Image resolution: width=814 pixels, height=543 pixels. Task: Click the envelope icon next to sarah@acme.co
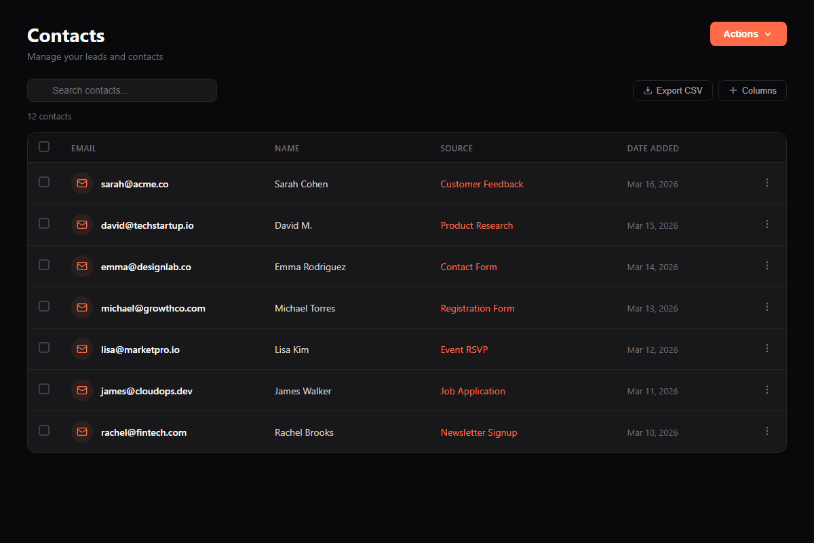tap(81, 183)
